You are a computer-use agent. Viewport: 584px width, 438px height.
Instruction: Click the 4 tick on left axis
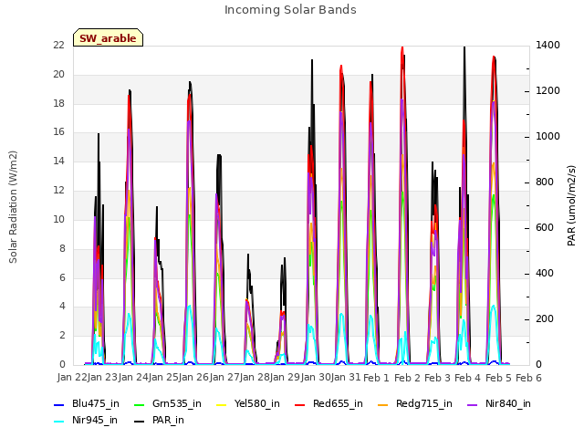[x=62, y=307]
